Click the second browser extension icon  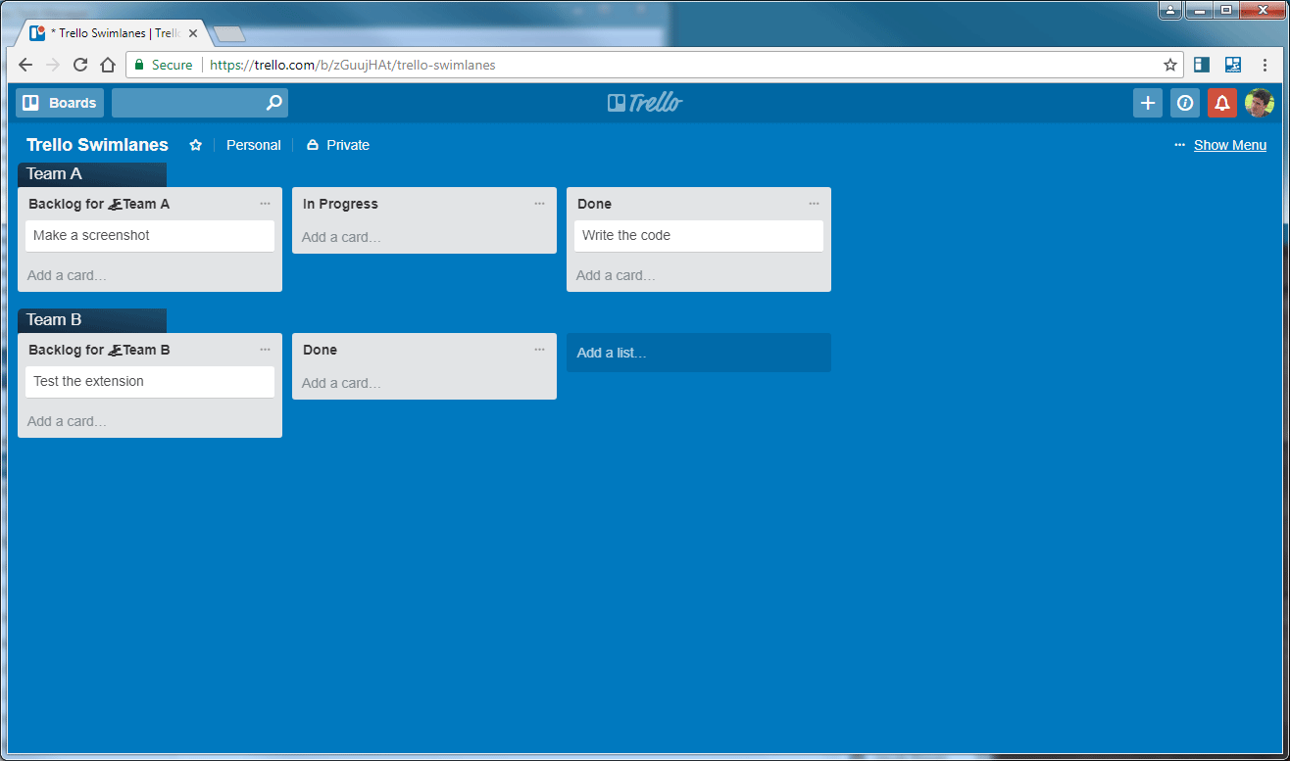pyautogui.click(x=1233, y=65)
